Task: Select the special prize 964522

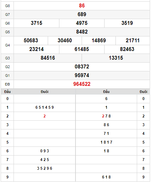Action: pos(82,84)
